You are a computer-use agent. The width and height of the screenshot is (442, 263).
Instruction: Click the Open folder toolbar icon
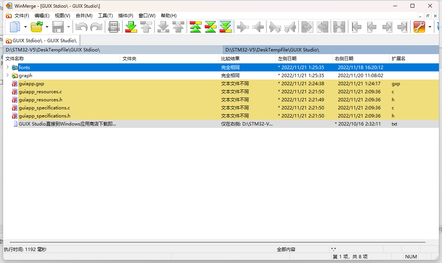pyautogui.click(x=36, y=27)
